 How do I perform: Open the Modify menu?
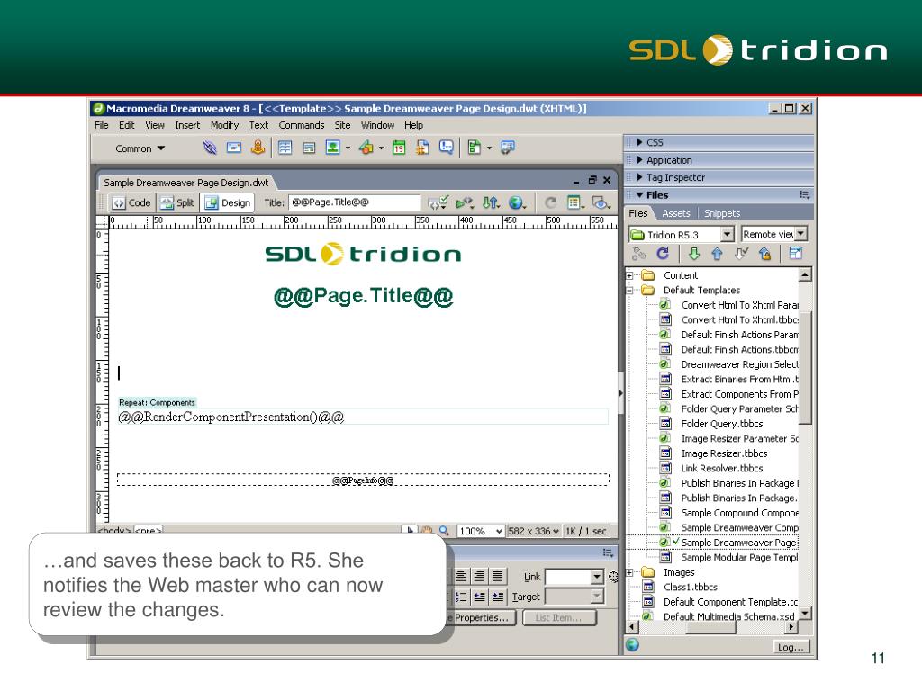click(224, 125)
